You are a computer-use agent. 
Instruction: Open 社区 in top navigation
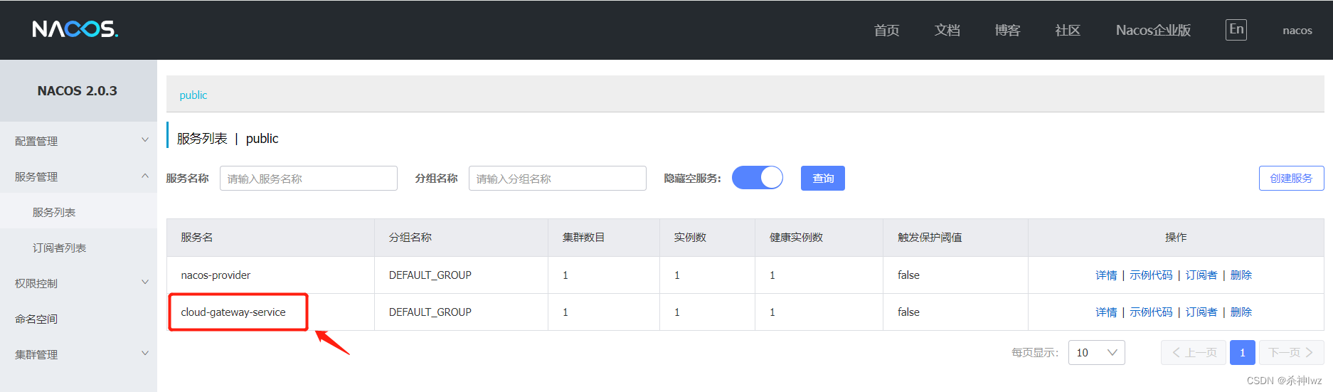pos(1068,30)
